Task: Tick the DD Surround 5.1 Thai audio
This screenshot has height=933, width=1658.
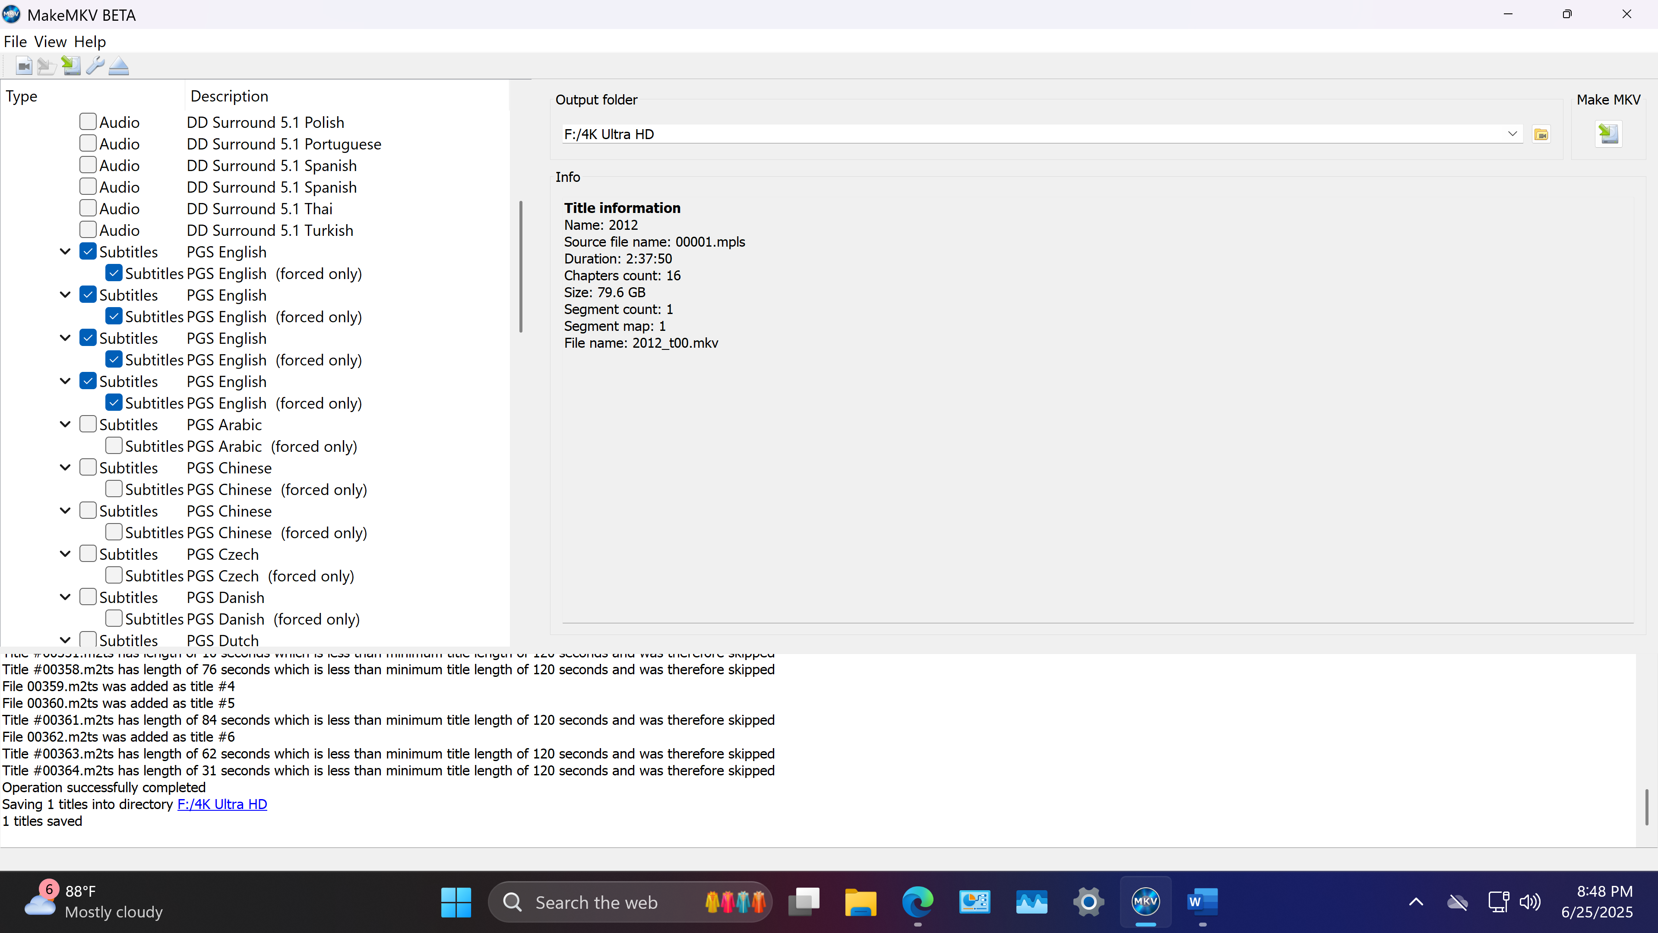Action: click(x=88, y=208)
